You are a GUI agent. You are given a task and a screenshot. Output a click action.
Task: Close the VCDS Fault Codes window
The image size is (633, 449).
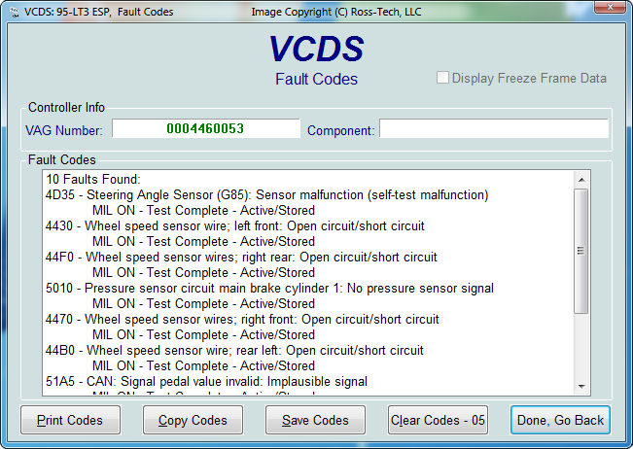611,7
